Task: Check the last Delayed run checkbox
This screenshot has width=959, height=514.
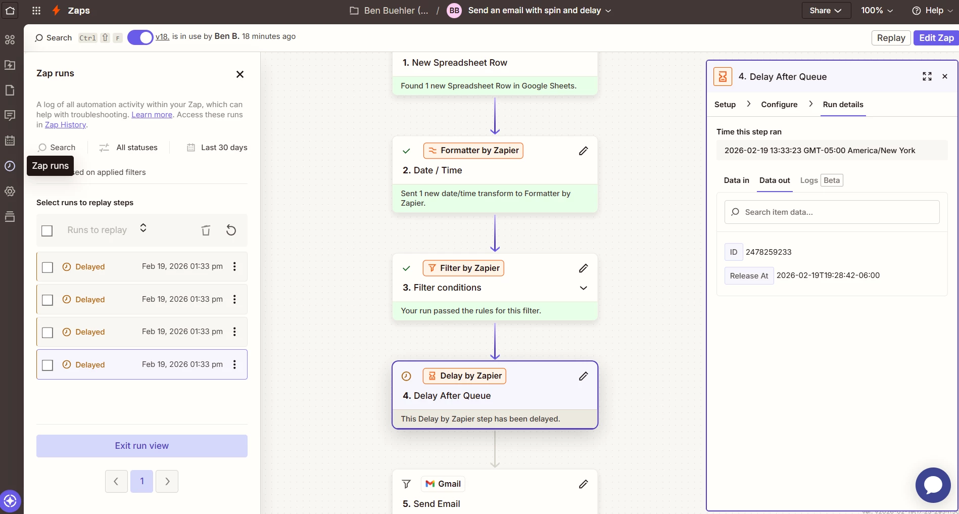Action: pyautogui.click(x=47, y=365)
